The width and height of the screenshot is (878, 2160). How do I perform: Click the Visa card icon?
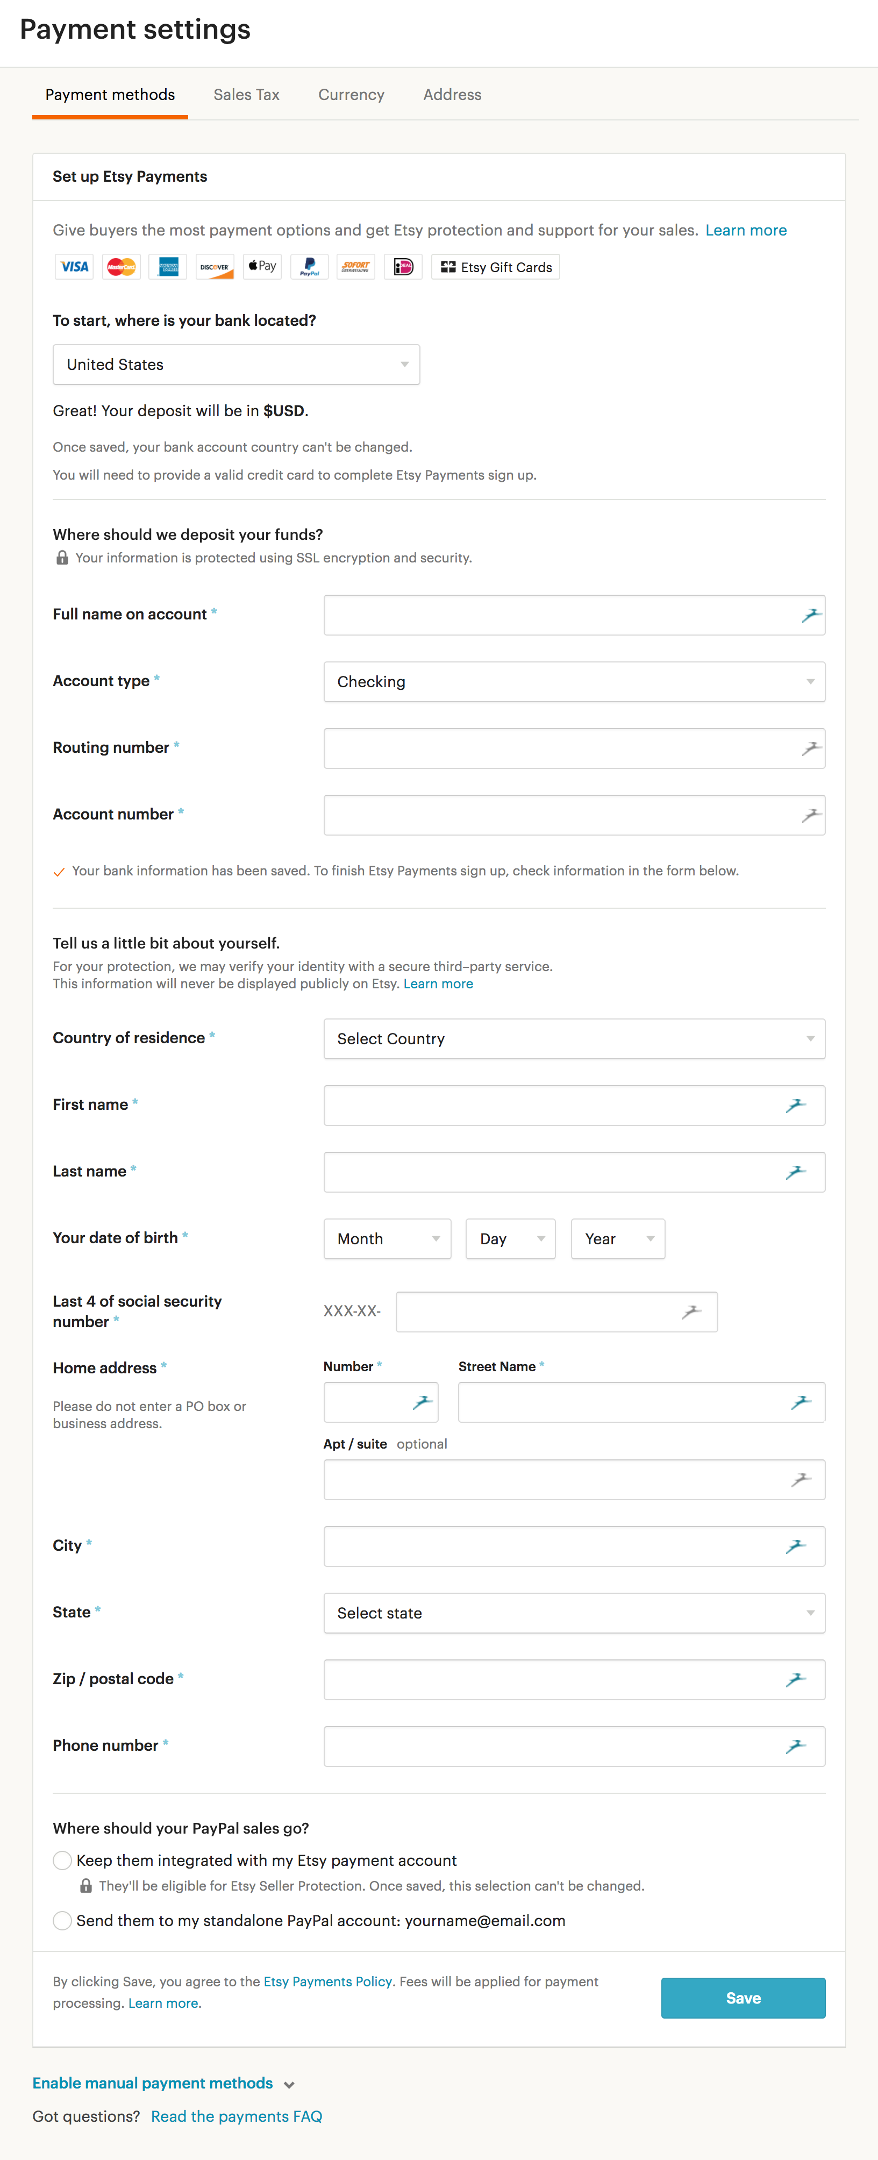[74, 267]
